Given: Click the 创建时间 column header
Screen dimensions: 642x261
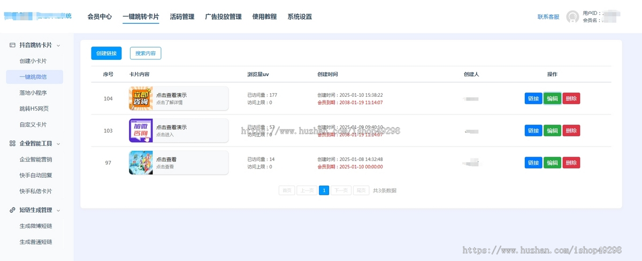Looking at the screenshot, I should point(327,74).
